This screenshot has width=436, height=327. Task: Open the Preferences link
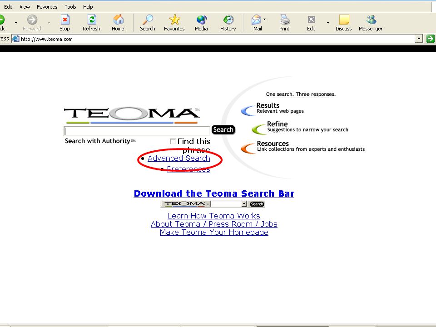pyautogui.click(x=188, y=169)
